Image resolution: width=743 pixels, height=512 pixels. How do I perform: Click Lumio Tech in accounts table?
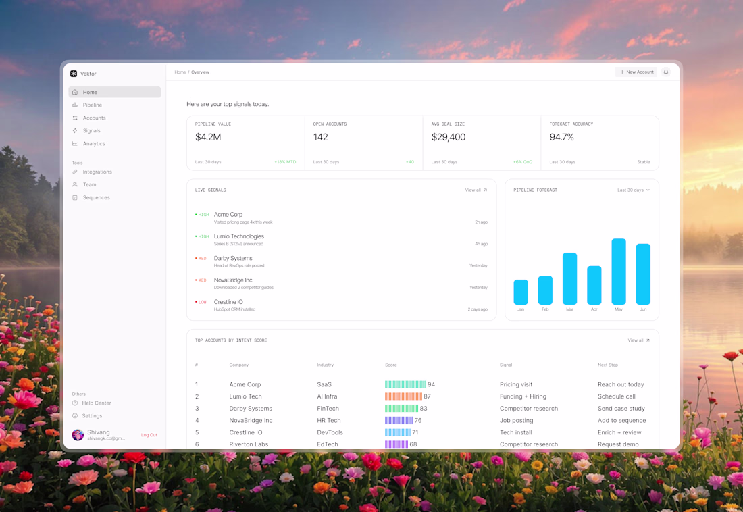[245, 396]
